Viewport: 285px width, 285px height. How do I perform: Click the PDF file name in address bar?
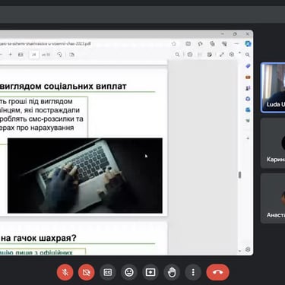(x=46, y=44)
